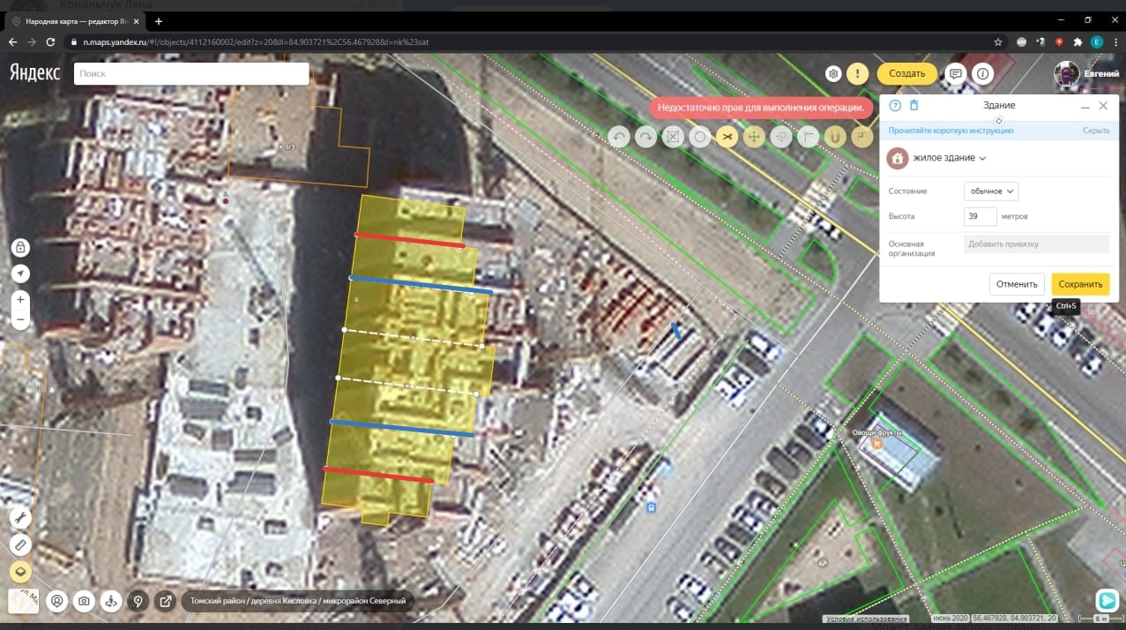Select the move-arrows drag tool

click(754, 137)
